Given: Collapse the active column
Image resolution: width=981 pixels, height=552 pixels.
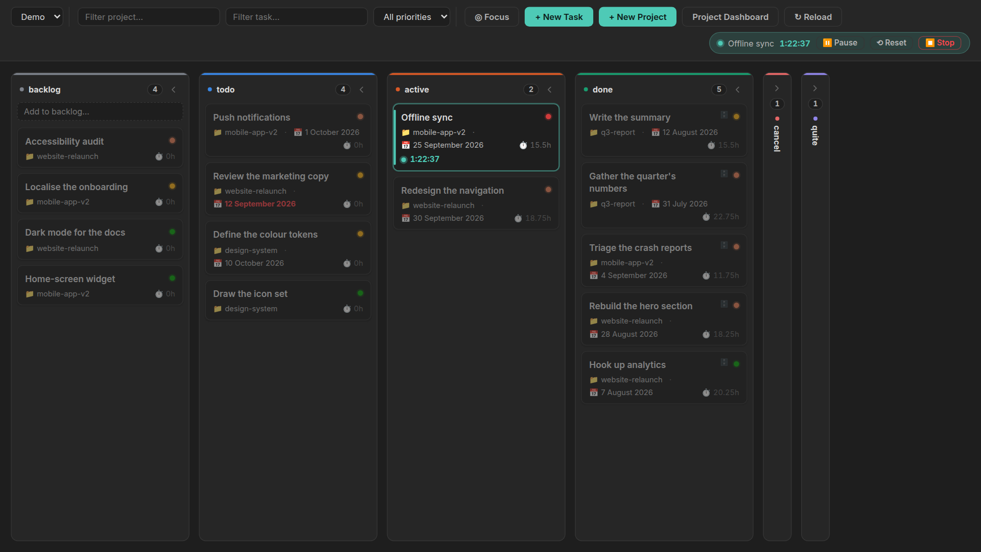Looking at the screenshot, I should tap(550, 89).
